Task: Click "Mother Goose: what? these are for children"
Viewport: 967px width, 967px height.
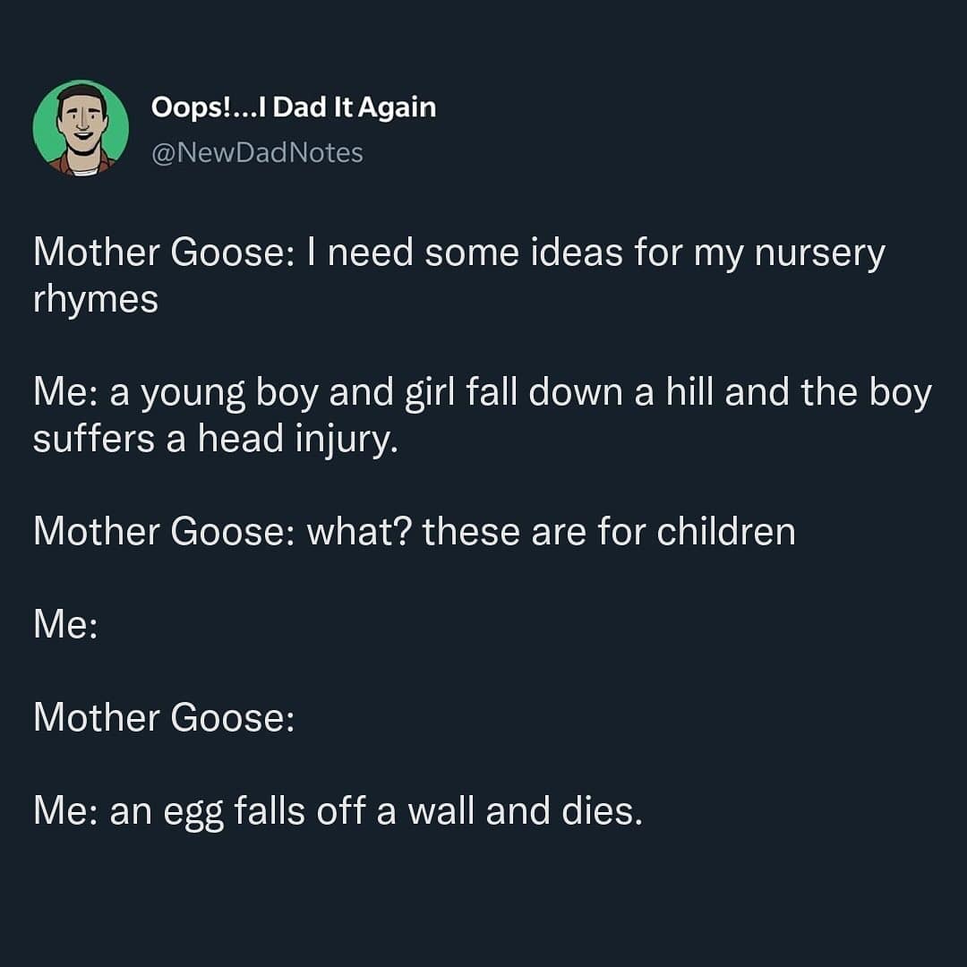Action: tap(414, 532)
